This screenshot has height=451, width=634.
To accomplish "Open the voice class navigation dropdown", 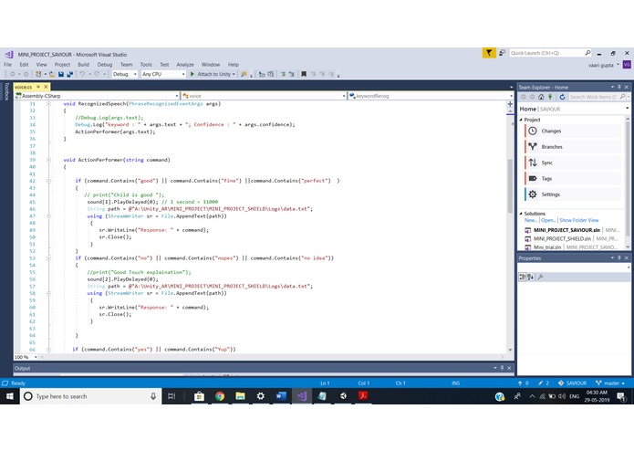I will [x=264, y=96].
